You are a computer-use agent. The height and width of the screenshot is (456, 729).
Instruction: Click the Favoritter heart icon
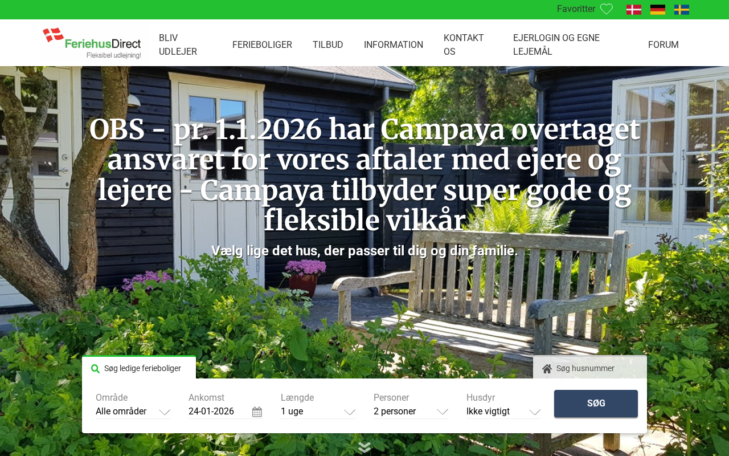tap(606, 9)
